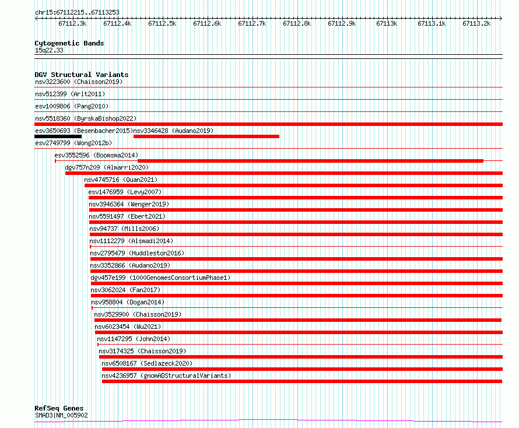Click the 67112.3k ruler tick label
Image resolution: width=519 pixels, height=428 pixels.
tap(72, 23)
